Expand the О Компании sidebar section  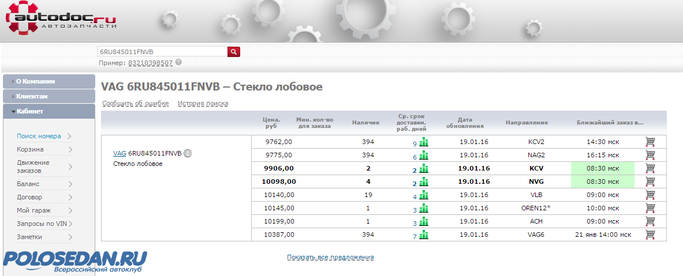click(x=48, y=81)
